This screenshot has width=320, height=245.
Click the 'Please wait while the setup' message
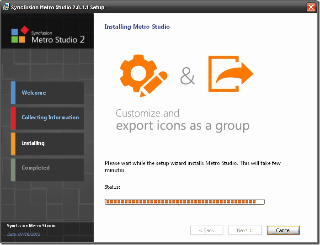(x=192, y=166)
